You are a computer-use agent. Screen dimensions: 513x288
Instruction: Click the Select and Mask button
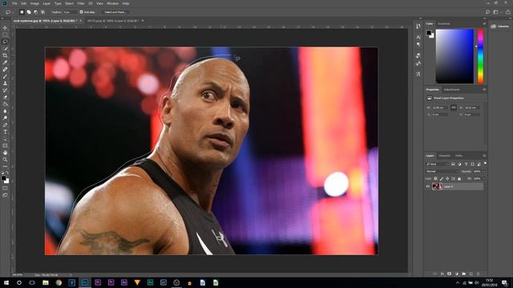(x=115, y=12)
